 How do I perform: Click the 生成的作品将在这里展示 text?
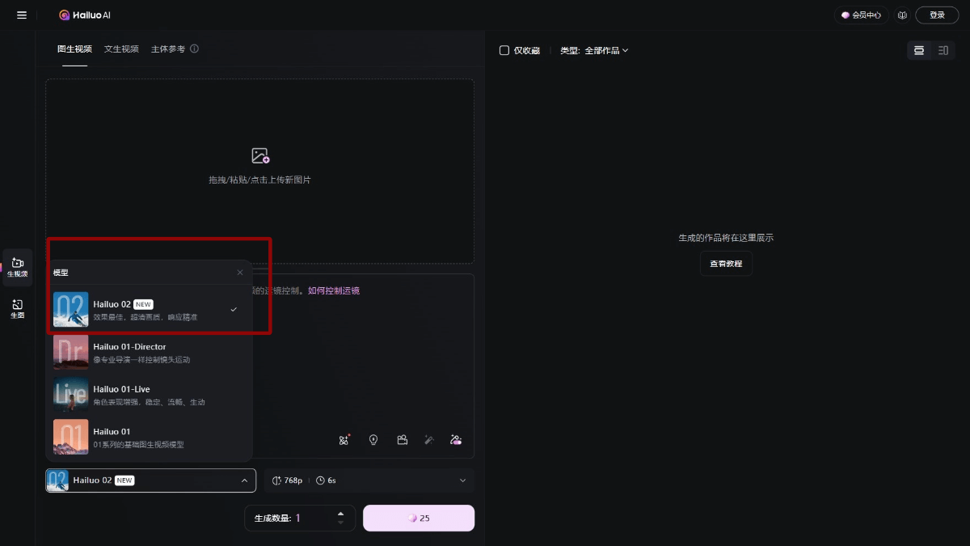pos(726,238)
